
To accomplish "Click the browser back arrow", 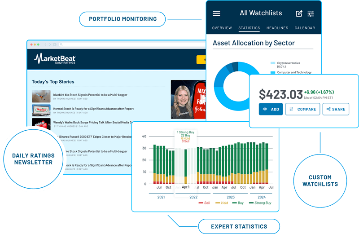I will pos(44,44).
